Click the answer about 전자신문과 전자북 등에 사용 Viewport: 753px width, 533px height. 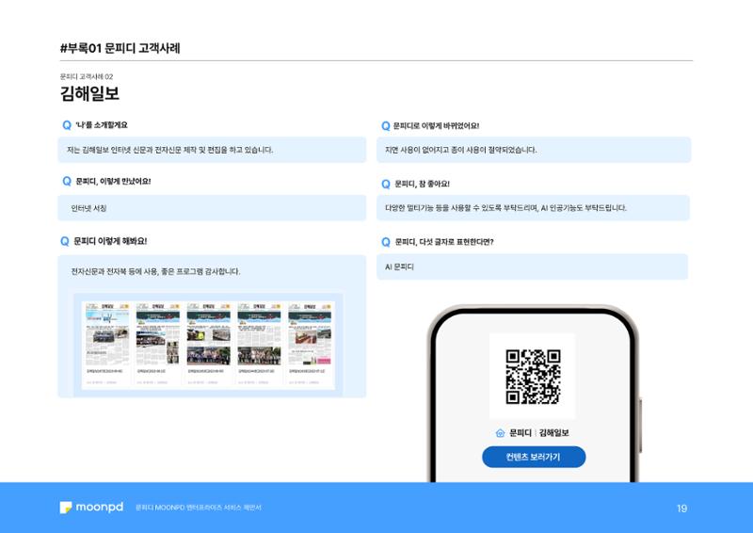pos(155,271)
